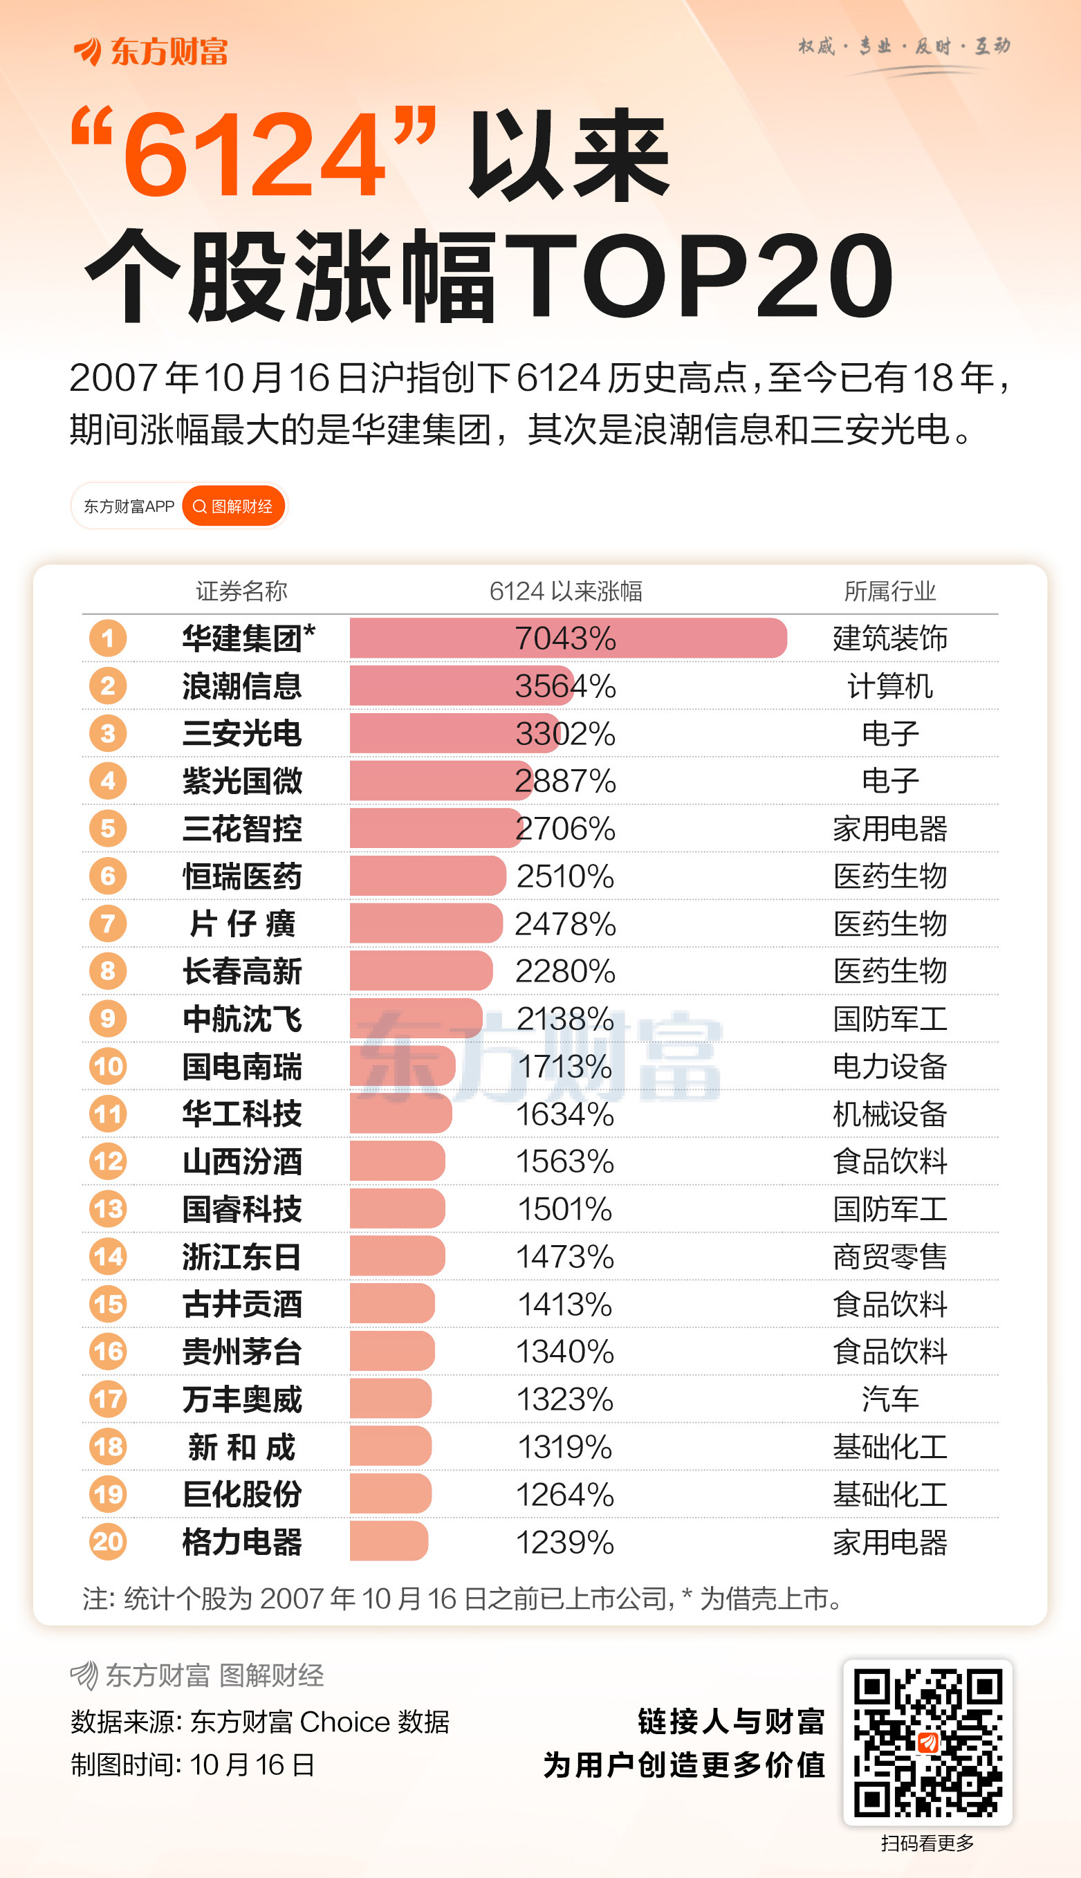Click rank badge number 20
This screenshot has width=1081, height=1878.
pos(108,1542)
